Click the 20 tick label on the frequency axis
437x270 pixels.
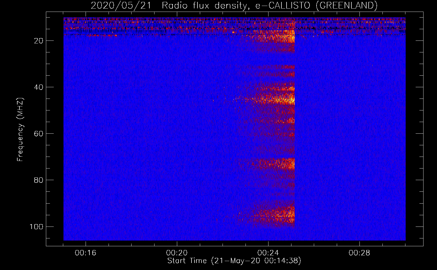coord(39,41)
